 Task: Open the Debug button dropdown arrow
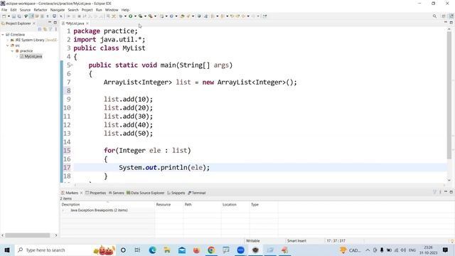(125, 16)
